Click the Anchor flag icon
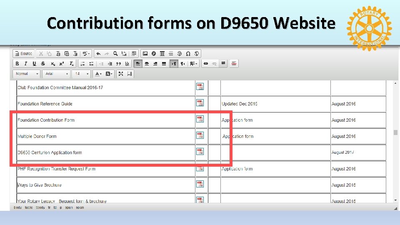 223,63
